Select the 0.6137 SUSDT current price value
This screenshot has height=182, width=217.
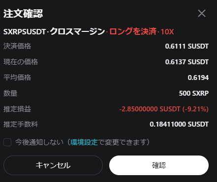187,62
